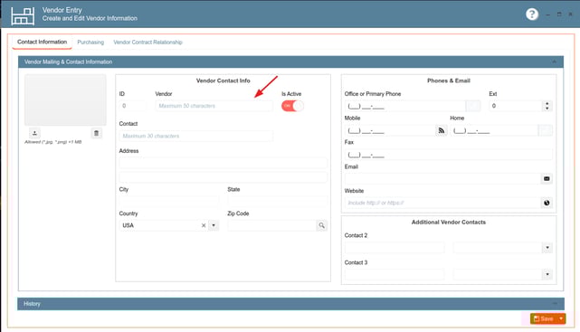Open the website globe icon

[x=547, y=203]
